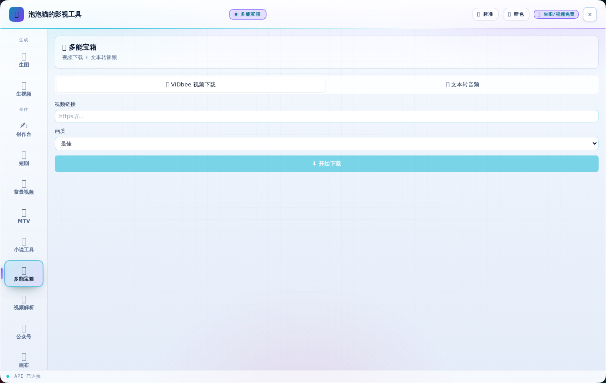The image size is (606, 383).
Task: Go to 创作台 in the sidebar
Action: [x=24, y=129]
